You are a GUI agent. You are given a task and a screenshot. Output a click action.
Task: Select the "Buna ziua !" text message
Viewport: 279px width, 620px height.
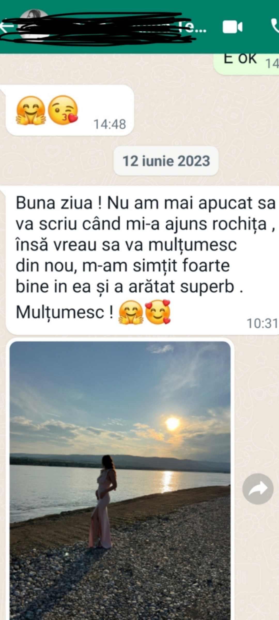(142, 260)
